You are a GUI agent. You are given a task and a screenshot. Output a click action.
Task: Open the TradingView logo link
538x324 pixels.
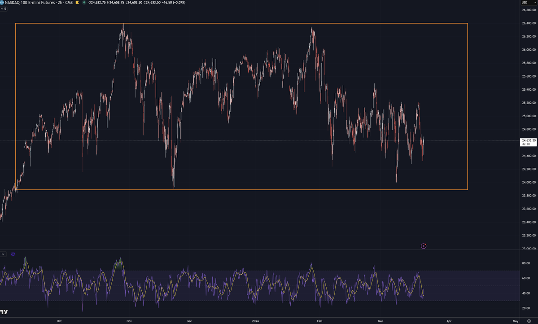pos(4,311)
